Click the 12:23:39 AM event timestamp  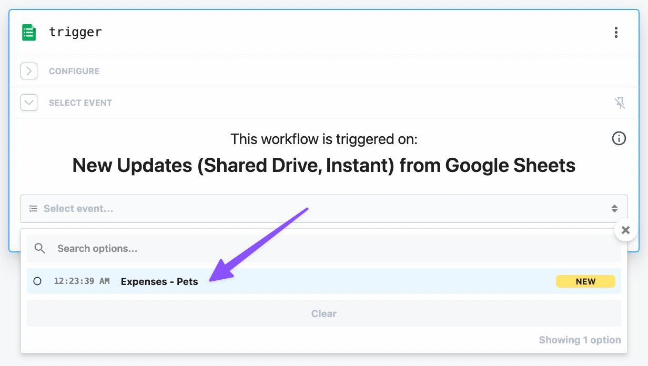[82, 281]
